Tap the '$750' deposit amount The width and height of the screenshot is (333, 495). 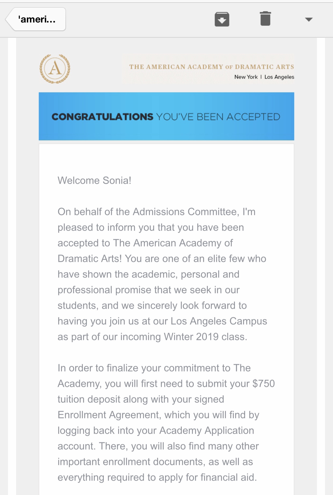(x=264, y=384)
